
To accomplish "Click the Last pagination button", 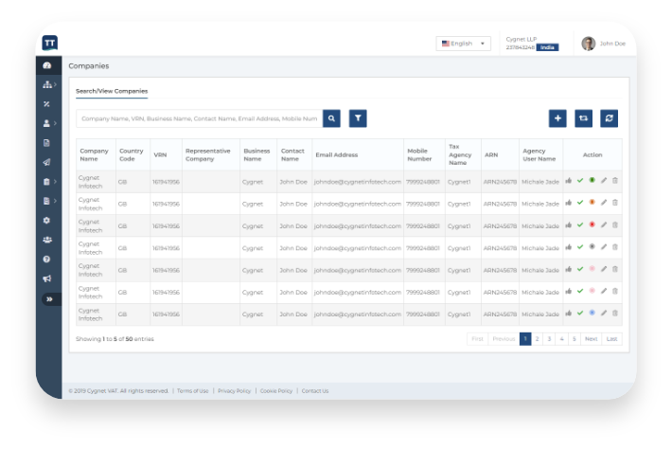I will click(x=612, y=339).
